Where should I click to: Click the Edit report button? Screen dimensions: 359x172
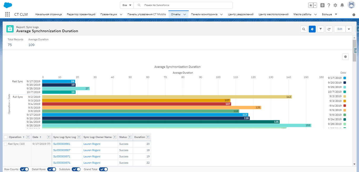pos(340,29)
